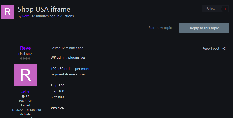Click the Follow button
Screen dimensions: 233x118
click(x=211, y=9)
